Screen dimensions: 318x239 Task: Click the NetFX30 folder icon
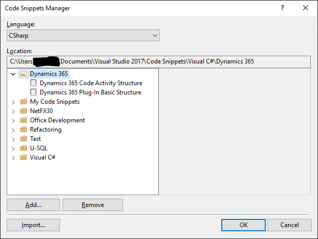click(23, 111)
